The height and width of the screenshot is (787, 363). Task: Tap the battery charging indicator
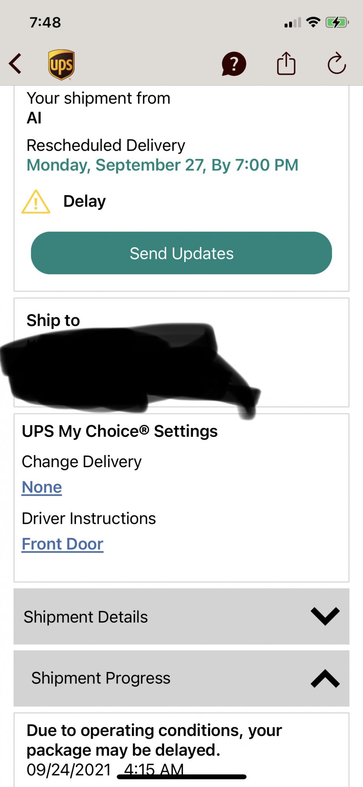point(337,22)
